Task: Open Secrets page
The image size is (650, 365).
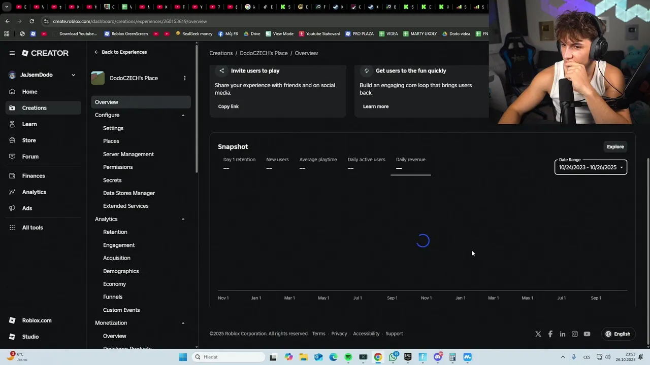Action: point(112,180)
